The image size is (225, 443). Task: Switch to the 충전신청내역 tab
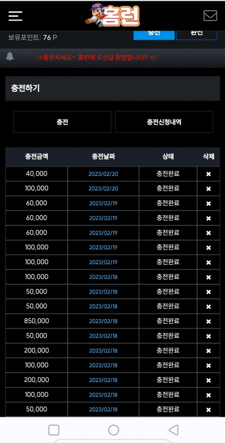(164, 122)
